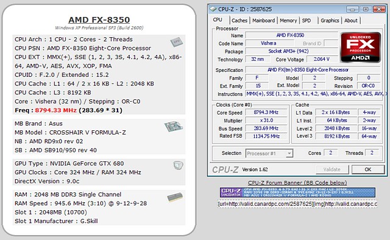Open the SPD tab
The width and height of the screenshot is (390, 240).
point(307,20)
